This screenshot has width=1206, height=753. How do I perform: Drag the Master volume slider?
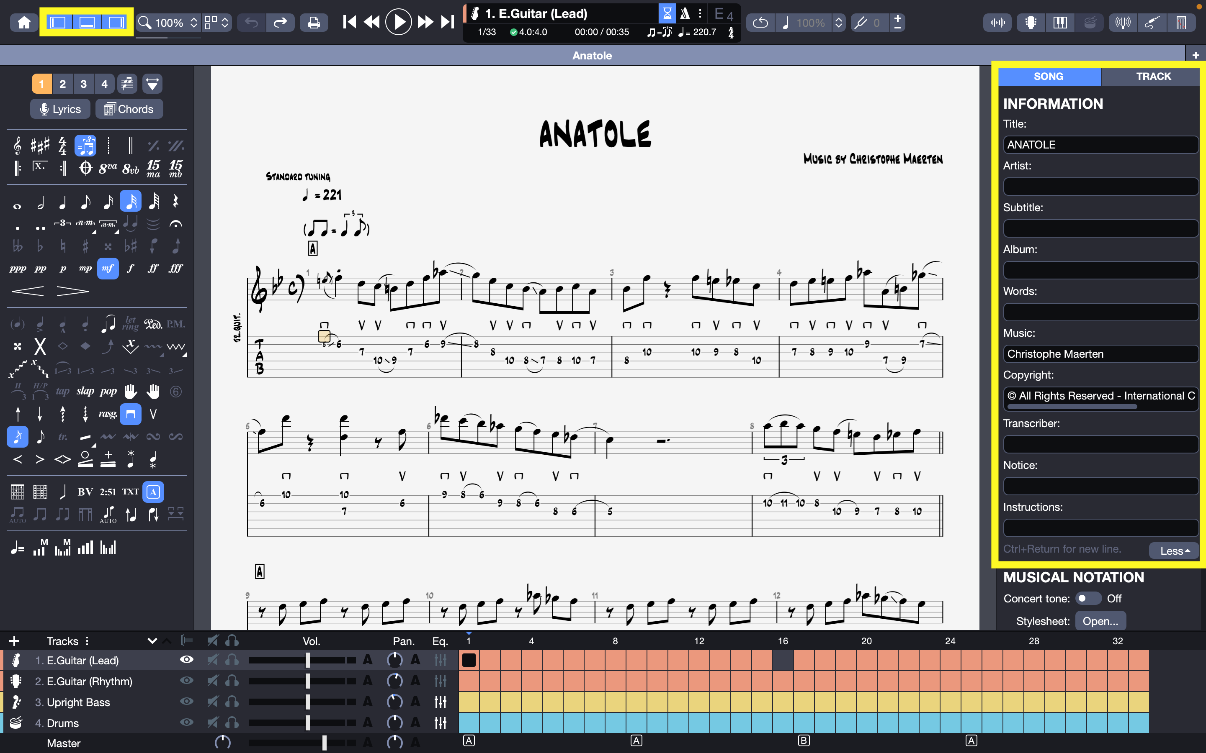click(x=324, y=743)
